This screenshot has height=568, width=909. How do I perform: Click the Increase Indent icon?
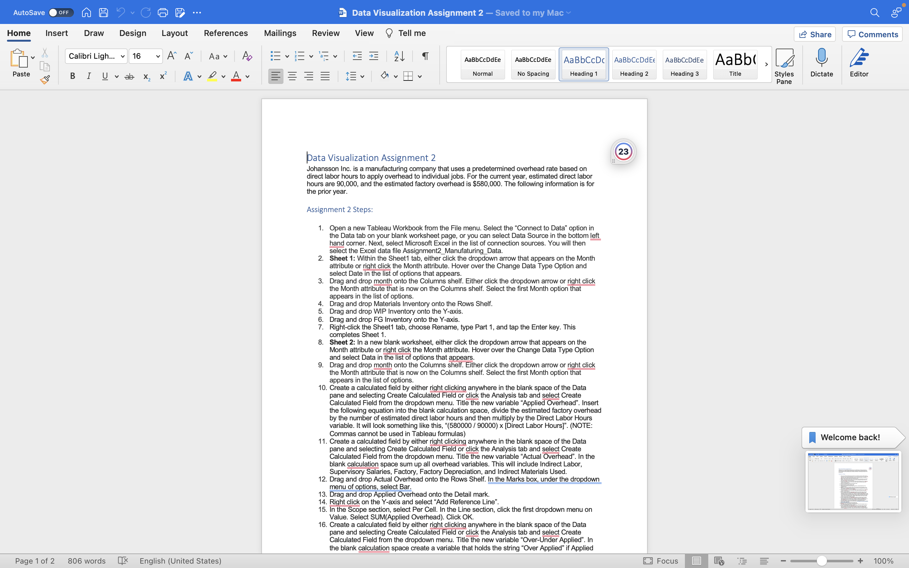pyautogui.click(x=373, y=56)
